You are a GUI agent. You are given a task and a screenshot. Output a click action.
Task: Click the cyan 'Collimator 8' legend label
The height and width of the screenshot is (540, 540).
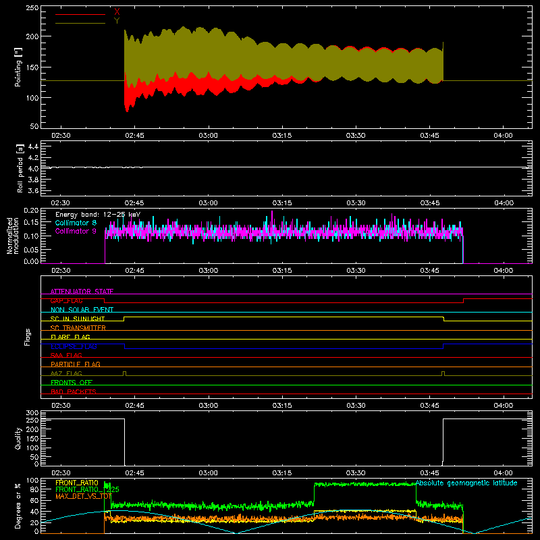tap(76, 223)
